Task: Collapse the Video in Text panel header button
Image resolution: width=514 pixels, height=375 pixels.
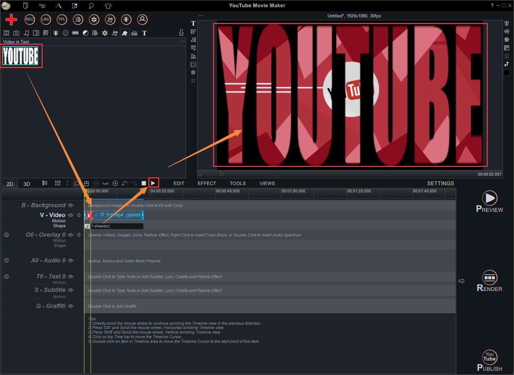Action: tap(183, 42)
